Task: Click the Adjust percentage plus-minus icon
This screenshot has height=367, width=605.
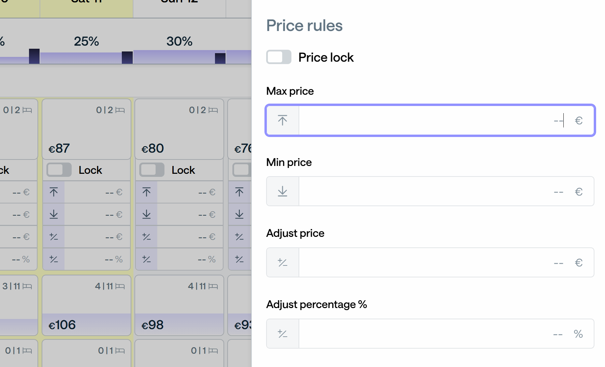Action: (283, 334)
